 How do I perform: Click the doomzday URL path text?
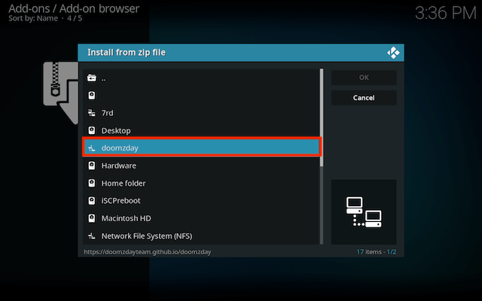(148, 252)
